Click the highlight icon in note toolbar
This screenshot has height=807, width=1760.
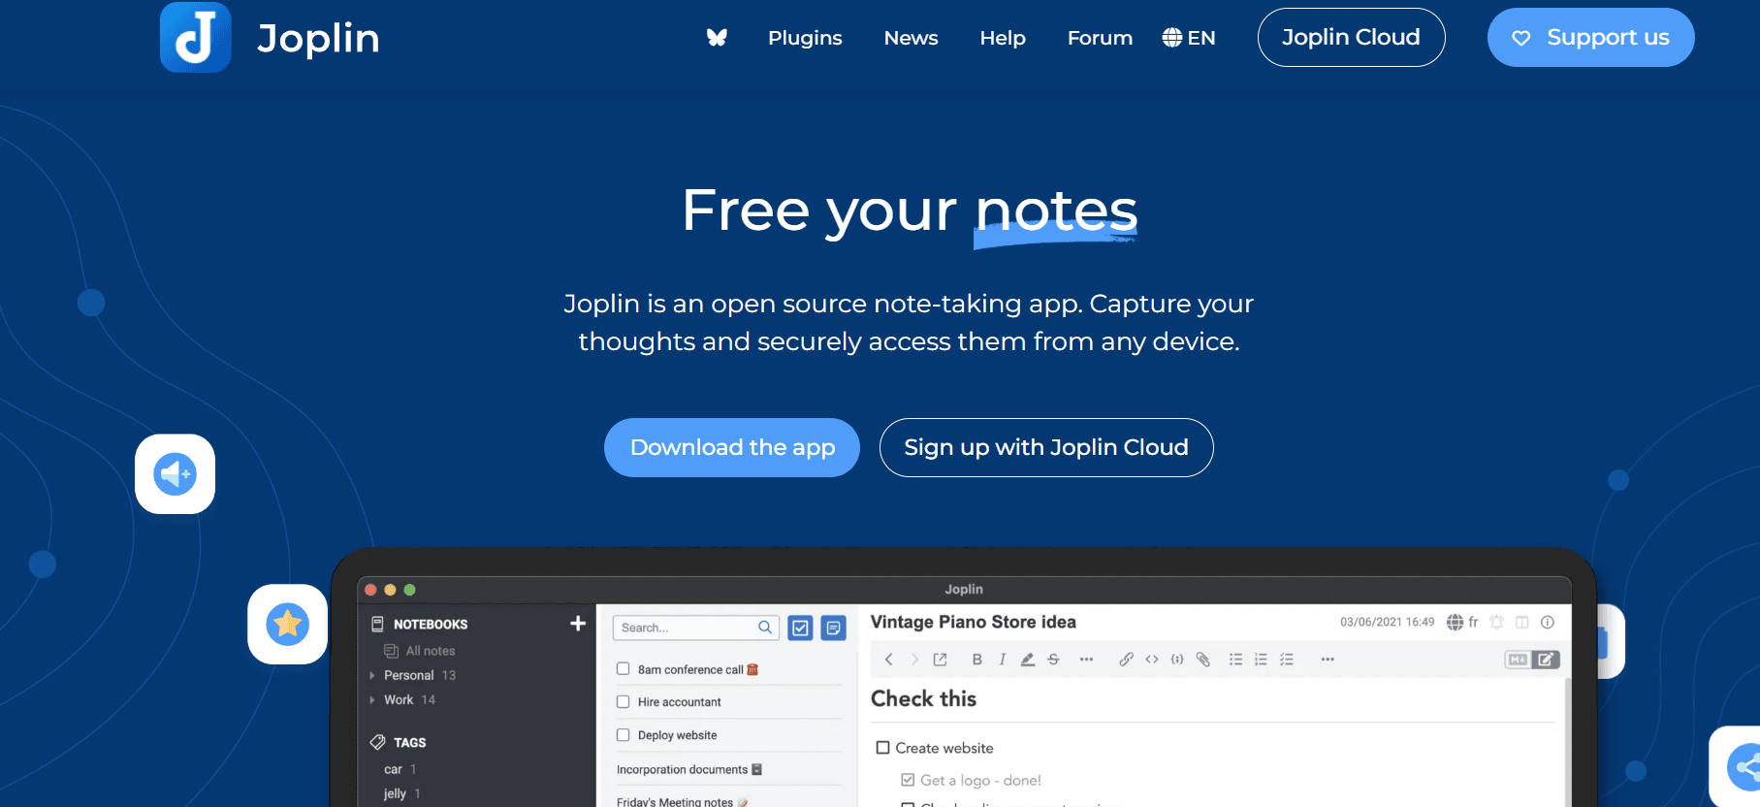pyautogui.click(x=1028, y=660)
